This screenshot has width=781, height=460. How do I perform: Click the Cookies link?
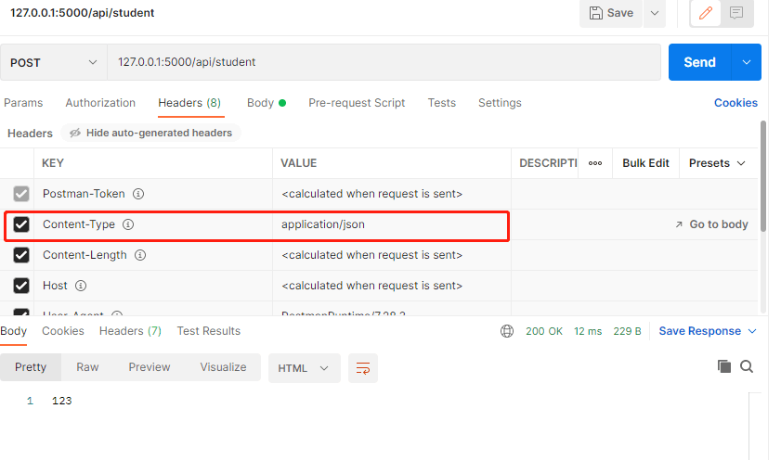(735, 103)
